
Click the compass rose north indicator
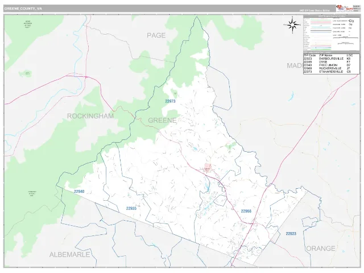coord(292,25)
